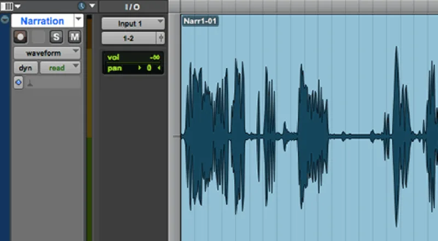Click the dyn elastic audio button

pos(25,68)
